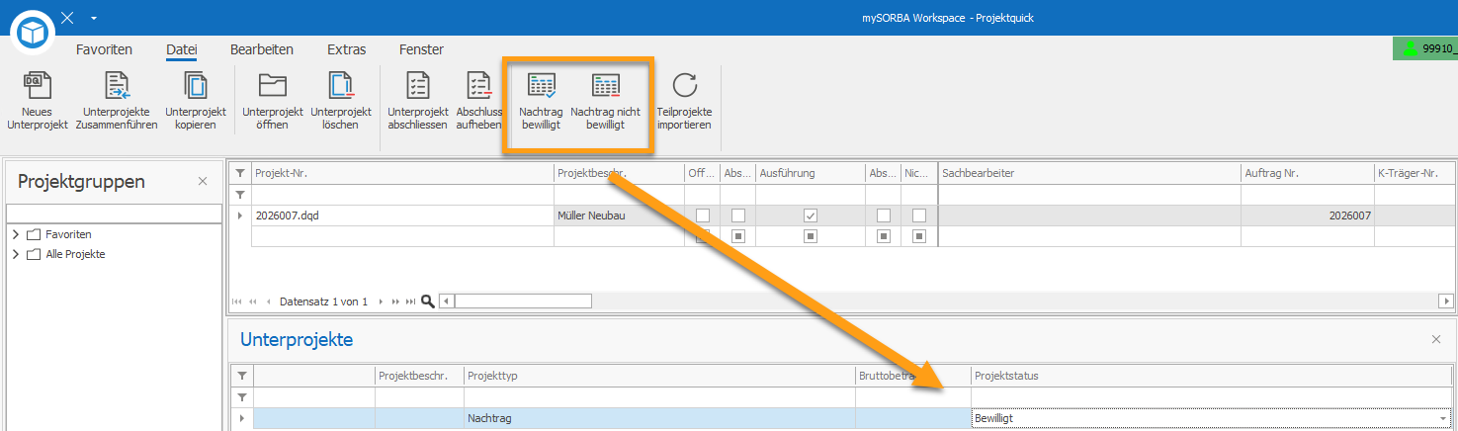Select Alle Projekte in the tree
Image resolution: width=1458 pixels, height=431 pixels.
click(75, 254)
